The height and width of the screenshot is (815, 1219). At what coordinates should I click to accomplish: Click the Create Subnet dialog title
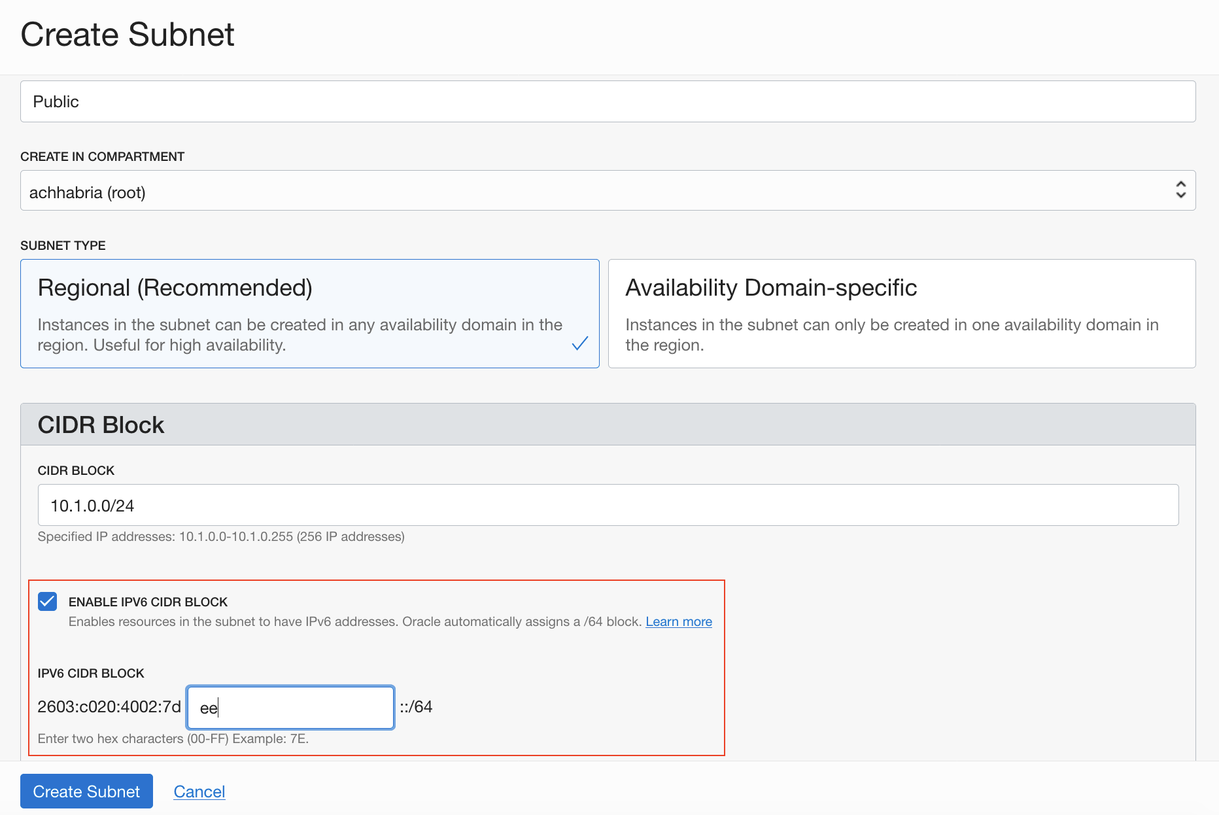coord(128,34)
